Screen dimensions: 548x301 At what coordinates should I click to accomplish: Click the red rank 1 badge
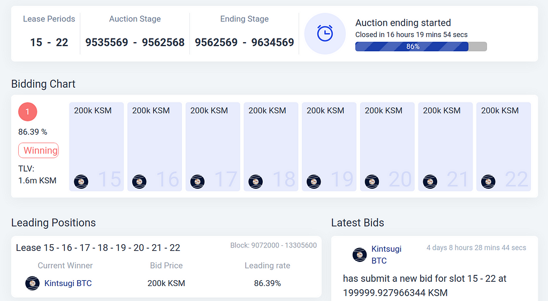27,112
